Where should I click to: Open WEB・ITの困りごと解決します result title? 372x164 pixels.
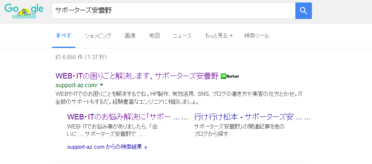137,76
